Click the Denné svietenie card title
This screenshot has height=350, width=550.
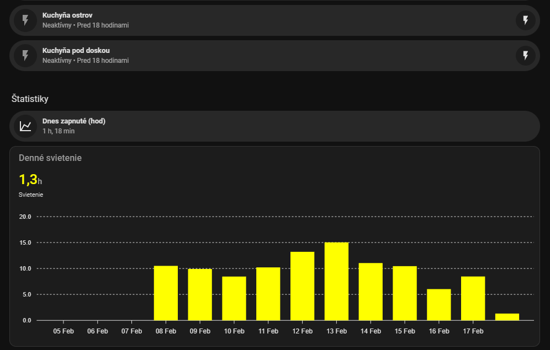[50, 158]
